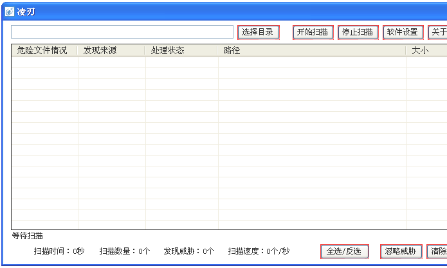Click the 凌刃 app icon in title bar

pyautogui.click(x=9, y=12)
